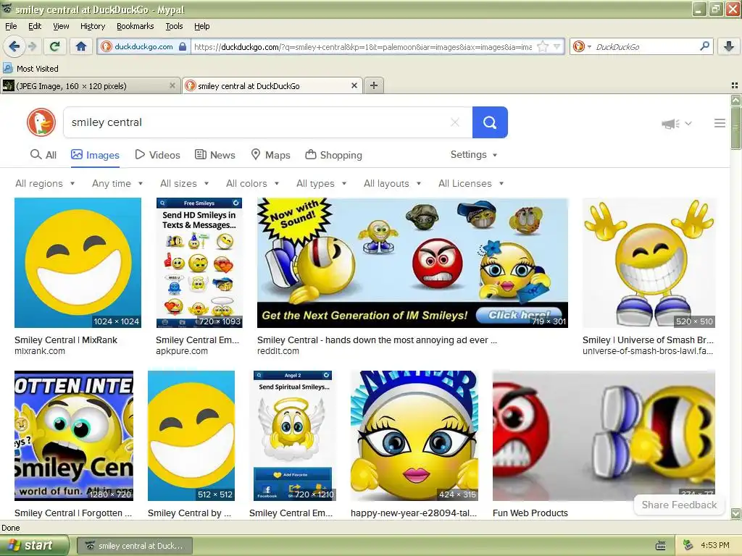Click the tab groups icon at right of tab bar
Viewport: 742px width, 556px height.
pos(735,85)
